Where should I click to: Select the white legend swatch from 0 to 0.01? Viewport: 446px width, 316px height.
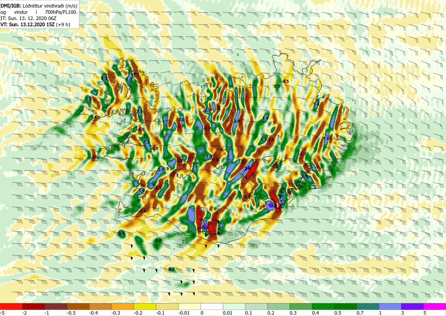click(x=212, y=306)
